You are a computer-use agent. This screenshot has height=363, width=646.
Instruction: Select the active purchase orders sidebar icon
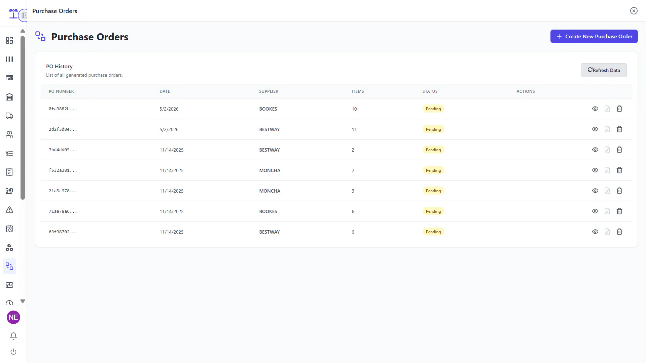coord(9,266)
